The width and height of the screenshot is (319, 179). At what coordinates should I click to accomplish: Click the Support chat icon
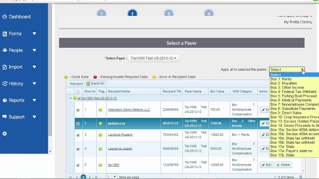(x=4, y=117)
